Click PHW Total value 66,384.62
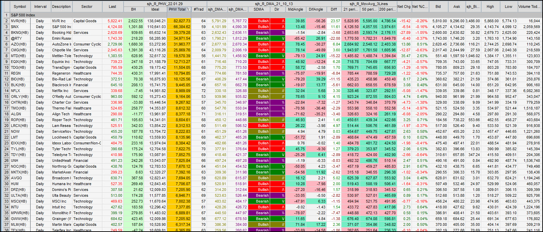 pos(179,27)
